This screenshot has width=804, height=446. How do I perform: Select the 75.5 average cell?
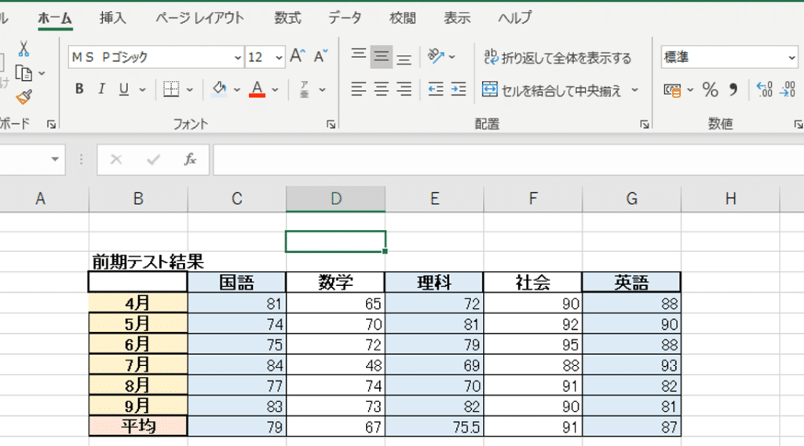(x=434, y=426)
